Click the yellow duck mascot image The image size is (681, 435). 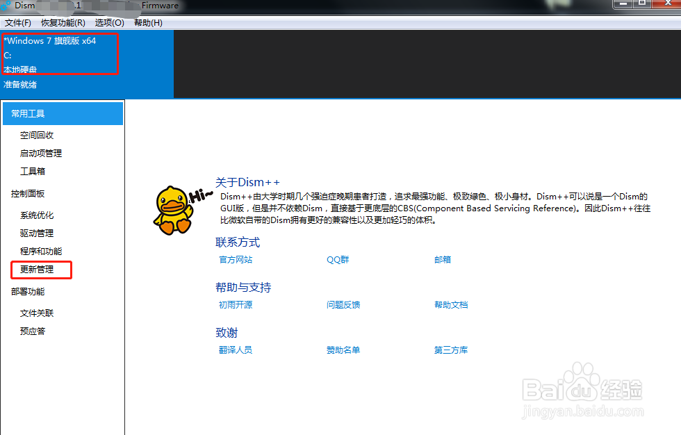174,211
